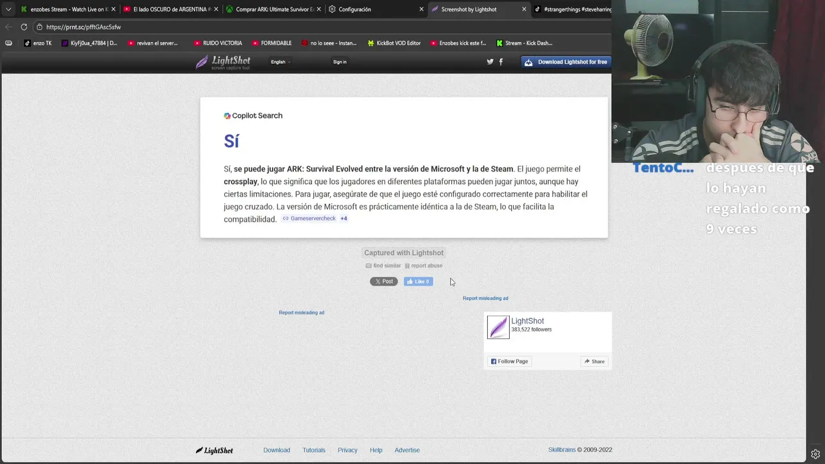Open the KickBot VOD Editor bookmark

pos(394,43)
